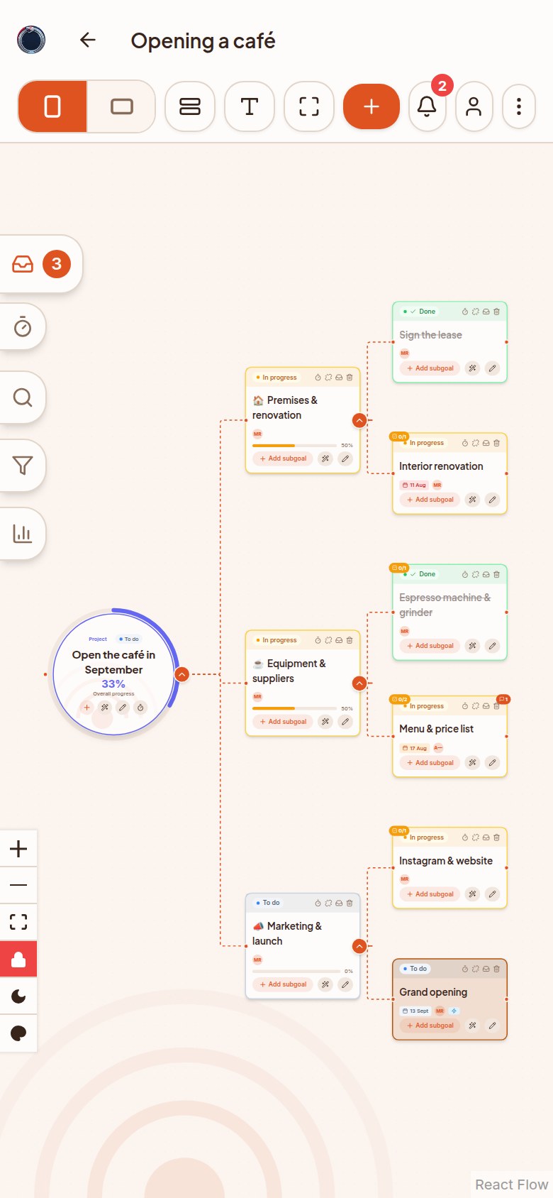Click inbox icon on Premises card
The width and height of the screenshot is (553, 1198).
(x=339, y=378)
